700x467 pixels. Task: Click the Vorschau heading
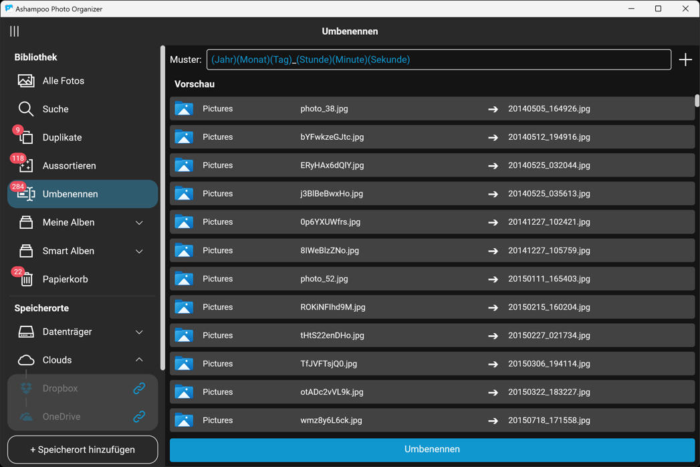(x=194, y=84)
